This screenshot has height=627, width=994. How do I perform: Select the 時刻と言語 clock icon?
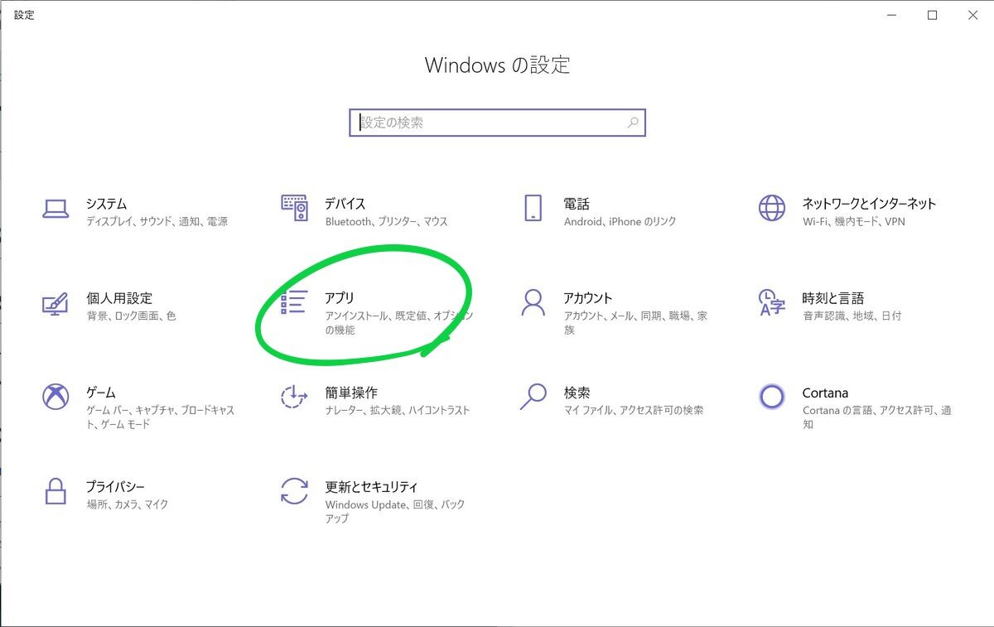pos(771,303)
